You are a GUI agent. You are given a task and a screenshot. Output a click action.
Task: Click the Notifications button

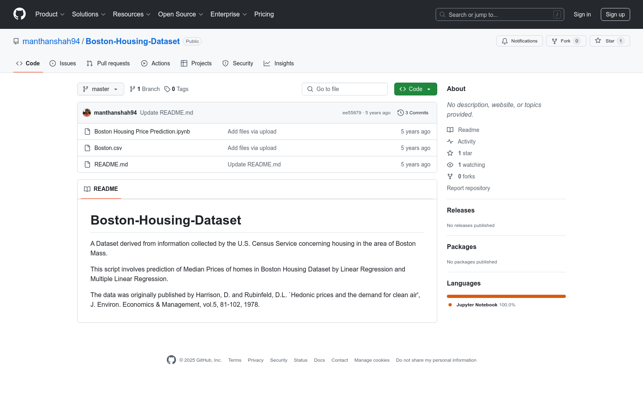pos(520,41)
